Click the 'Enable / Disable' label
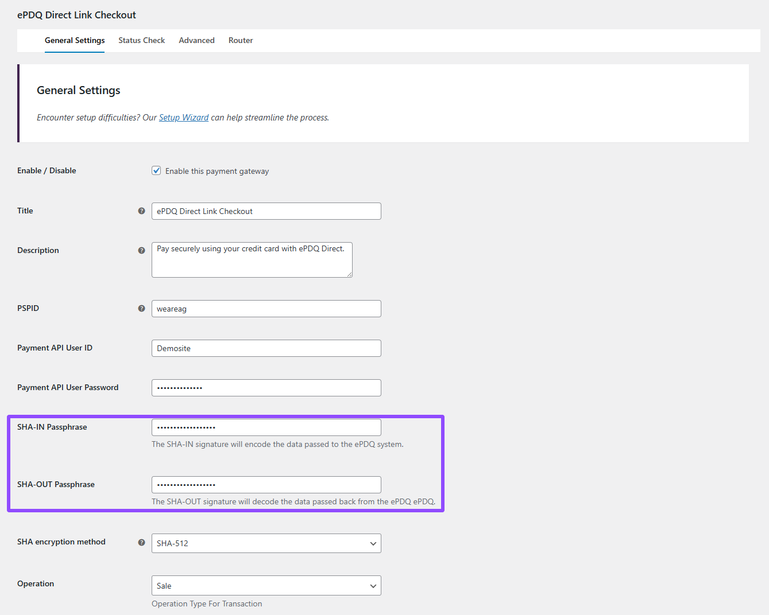 pyautogui.click(x=47, y=171)
